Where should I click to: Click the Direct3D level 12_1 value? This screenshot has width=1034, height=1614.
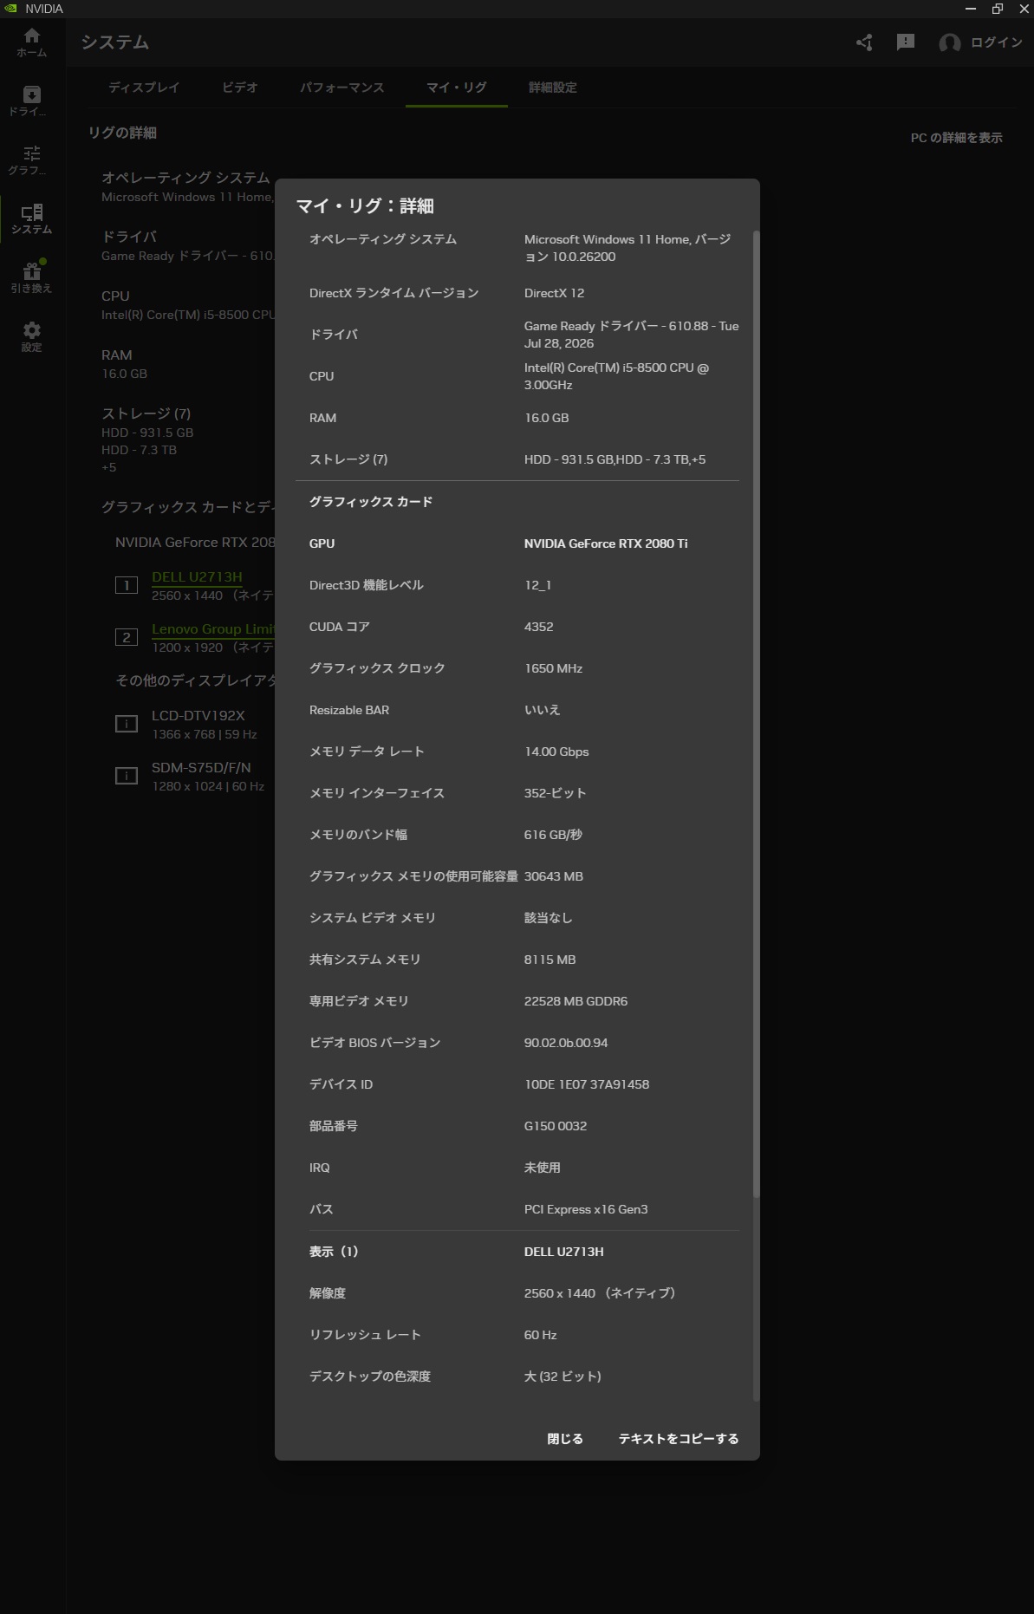(x=537, y=585)
